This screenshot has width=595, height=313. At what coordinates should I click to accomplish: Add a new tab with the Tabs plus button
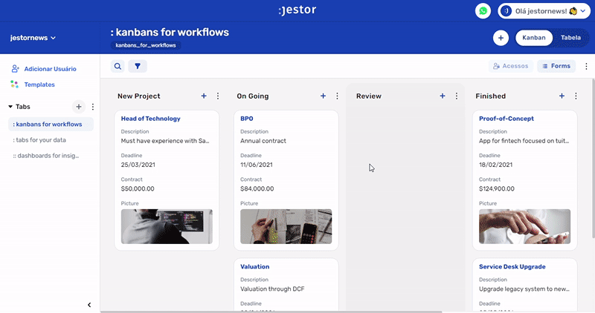tap(79, 107)
